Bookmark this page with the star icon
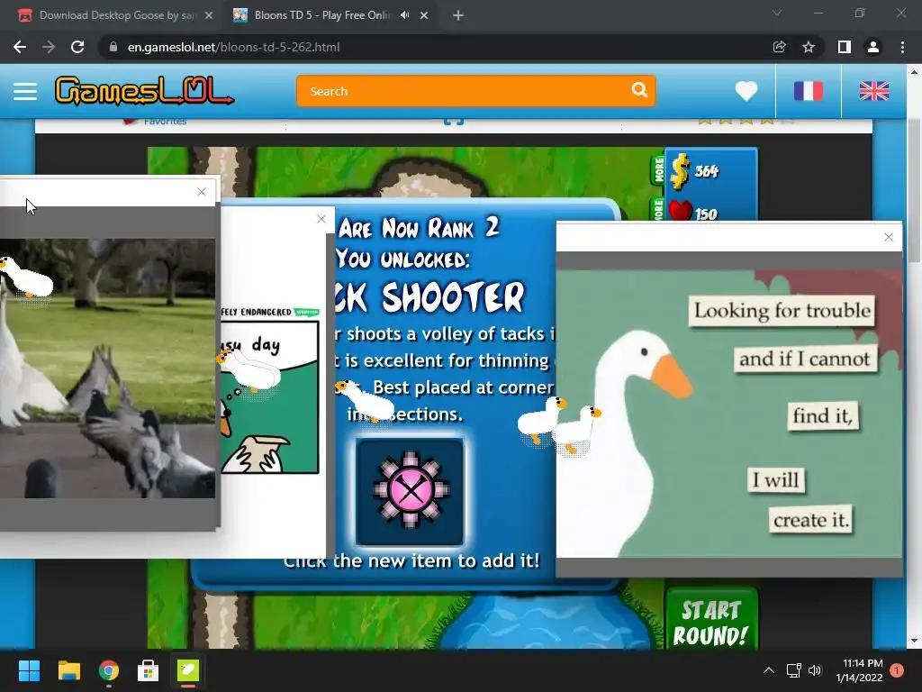922x692 pixels. [x=809, y=47]
